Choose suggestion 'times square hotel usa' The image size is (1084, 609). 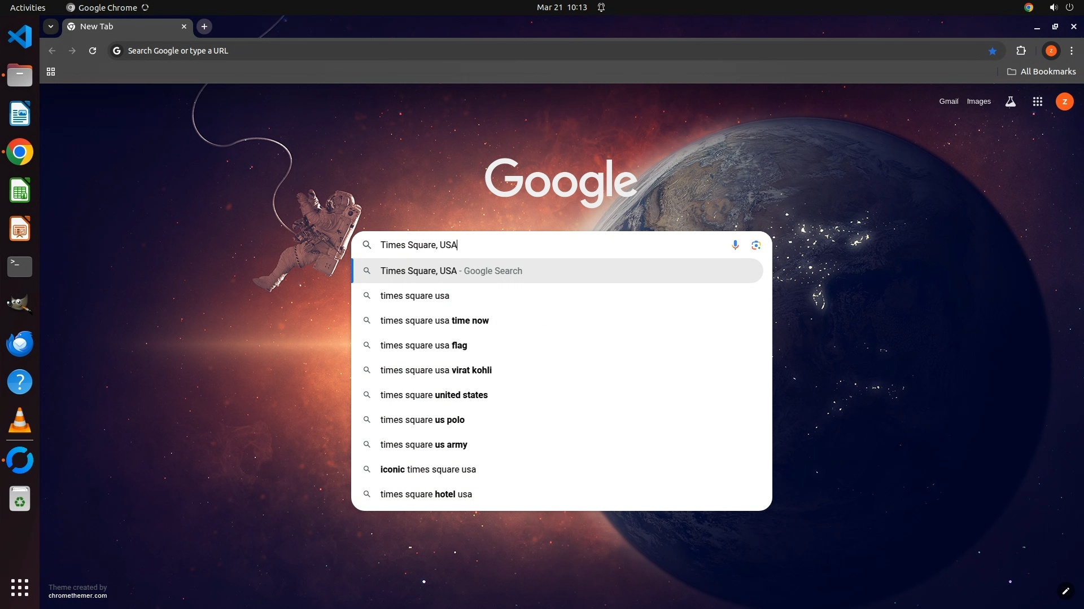[426, 494]
